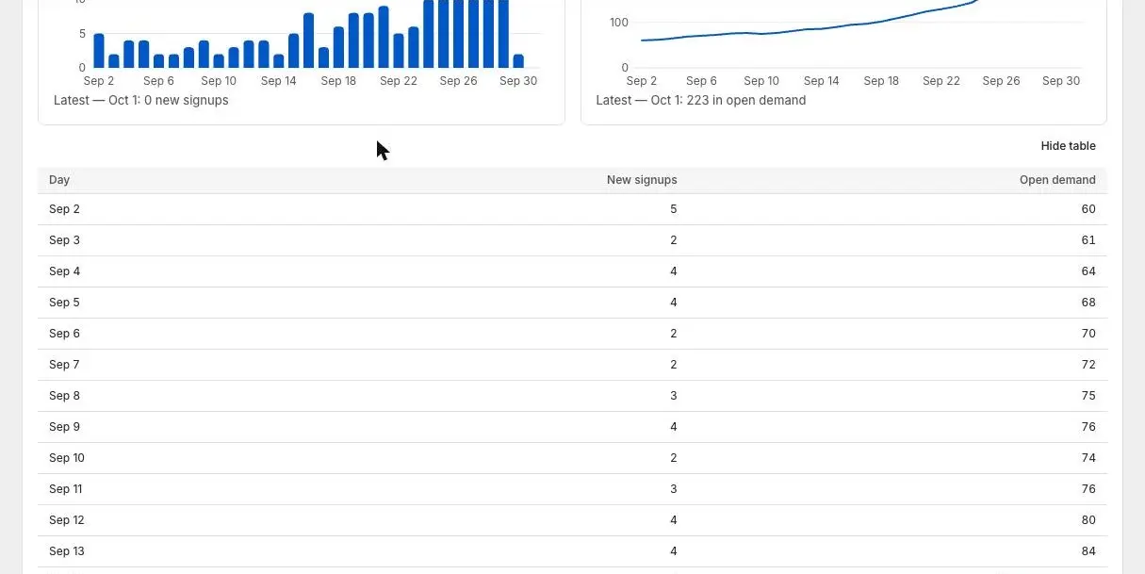Select the Sep 5 day cell in the table

64,303
